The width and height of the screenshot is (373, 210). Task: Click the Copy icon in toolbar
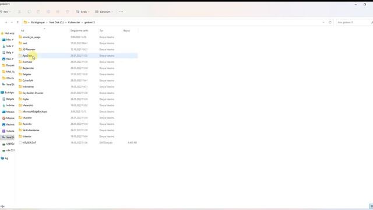29,12
